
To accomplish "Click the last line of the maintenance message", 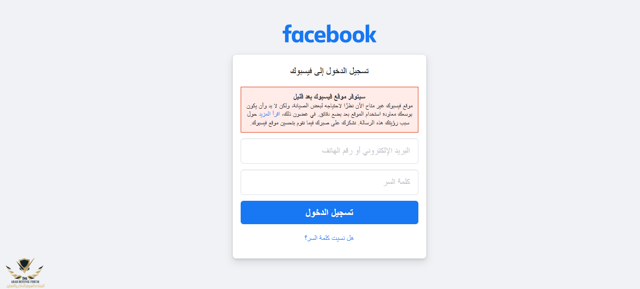I will (330, 123).
